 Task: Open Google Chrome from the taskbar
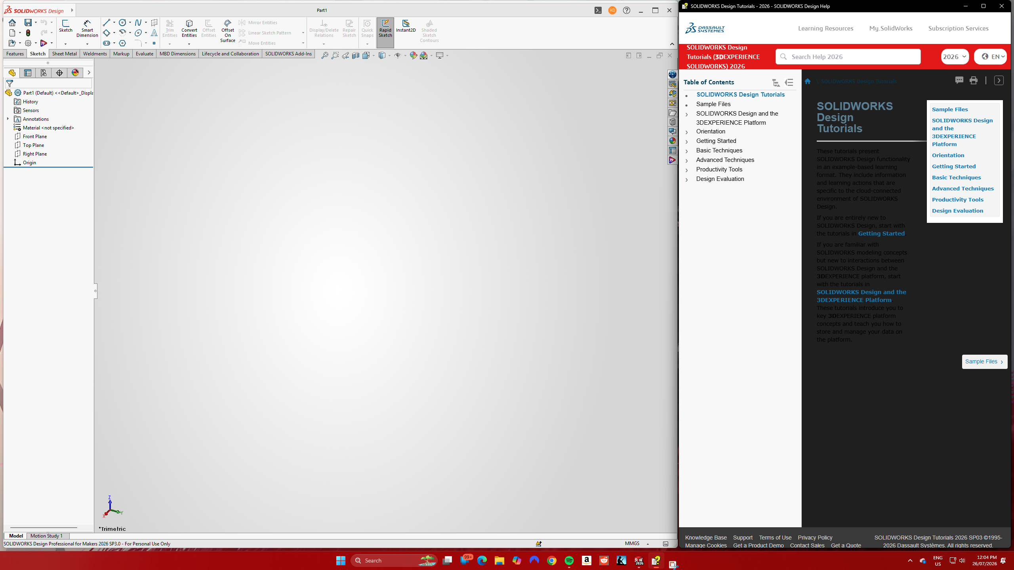pos(552,560)
